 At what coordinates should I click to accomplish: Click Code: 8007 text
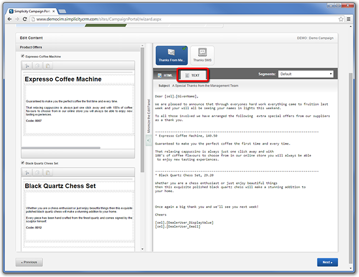pyautogui.click(x=34, y=121)
